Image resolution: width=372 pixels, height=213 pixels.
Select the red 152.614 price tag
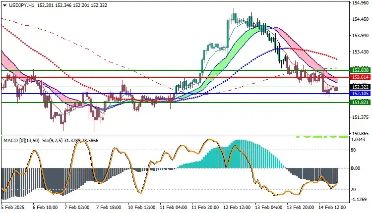pos(359,77)
